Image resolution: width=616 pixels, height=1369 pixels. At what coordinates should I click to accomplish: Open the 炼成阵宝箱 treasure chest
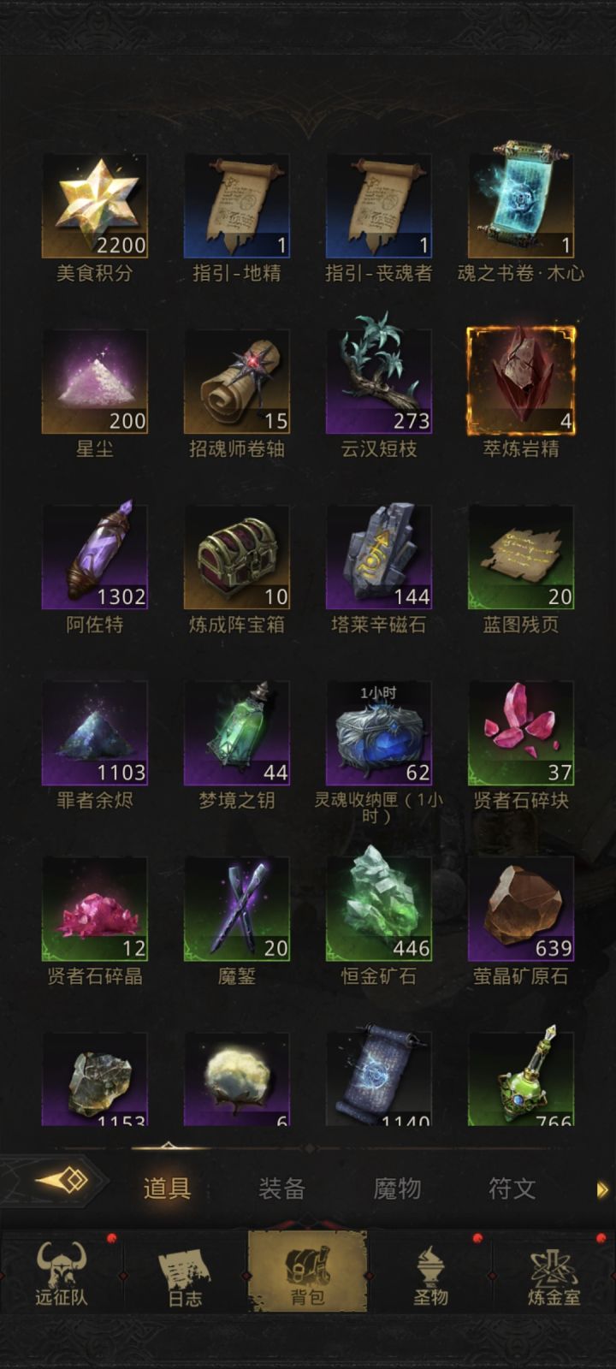[x=237, y=557]
